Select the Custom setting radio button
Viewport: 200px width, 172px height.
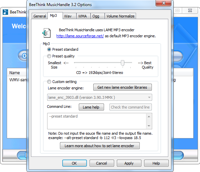[49, 82]
